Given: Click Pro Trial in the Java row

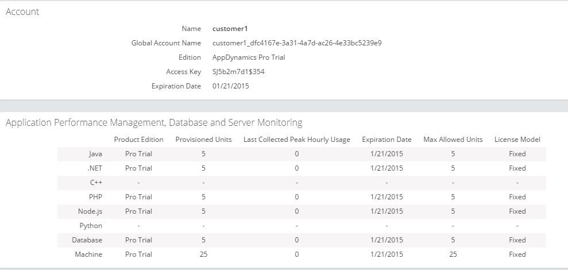Looking at the screenshot, I should [139, 154].
